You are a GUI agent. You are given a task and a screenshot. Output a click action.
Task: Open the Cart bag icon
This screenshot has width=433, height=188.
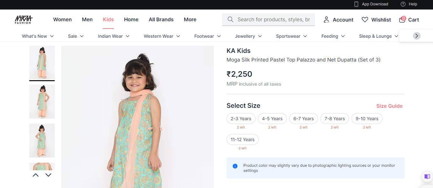click(x=402, y=20)
